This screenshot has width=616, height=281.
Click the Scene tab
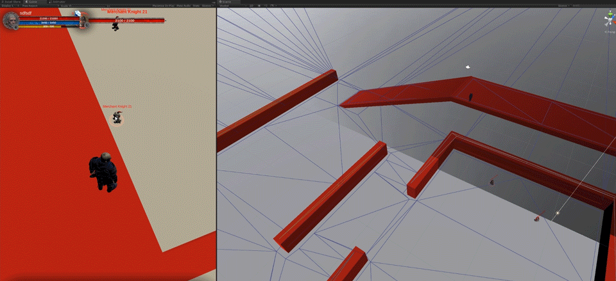[227, 2]
